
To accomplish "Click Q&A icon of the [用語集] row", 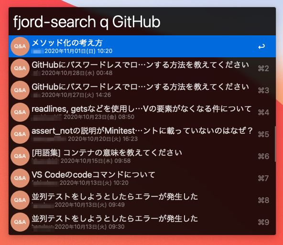I will pos(20,156).
